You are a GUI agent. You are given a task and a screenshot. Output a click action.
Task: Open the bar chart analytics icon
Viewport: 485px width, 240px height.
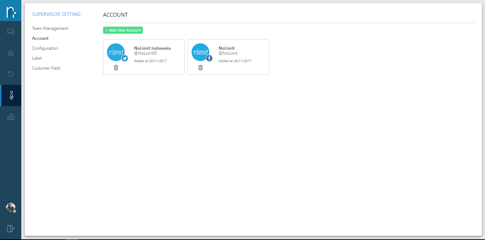[11, 116]
